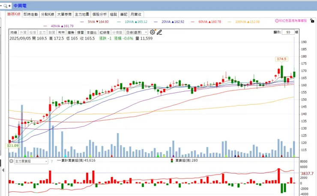Open the dropdown arrow left of search icon
Viewport: 317px width, 196px height.
1,6
